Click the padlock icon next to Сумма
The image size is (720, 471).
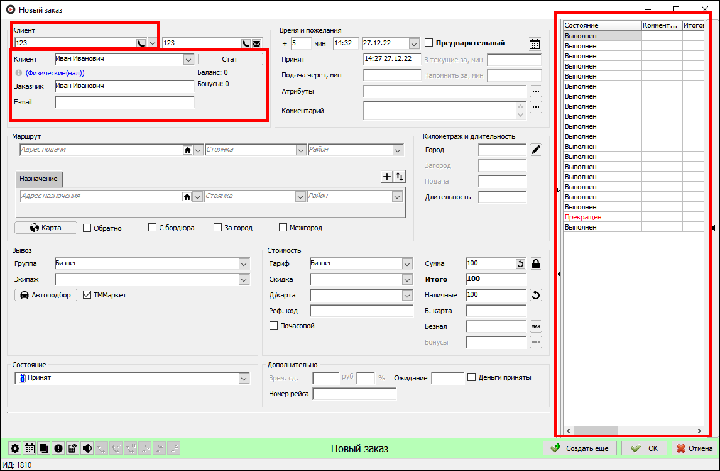(535, 263)
